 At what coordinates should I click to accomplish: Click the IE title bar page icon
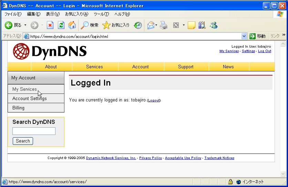[5, 6]
